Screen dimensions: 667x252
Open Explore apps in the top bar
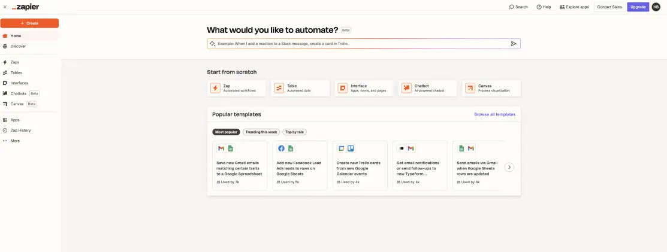coord(574,7)
